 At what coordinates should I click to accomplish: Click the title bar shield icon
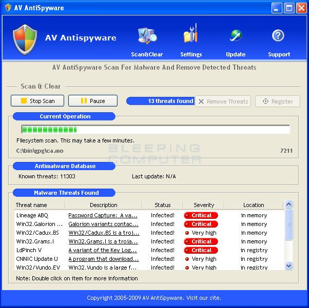[8, 8]
